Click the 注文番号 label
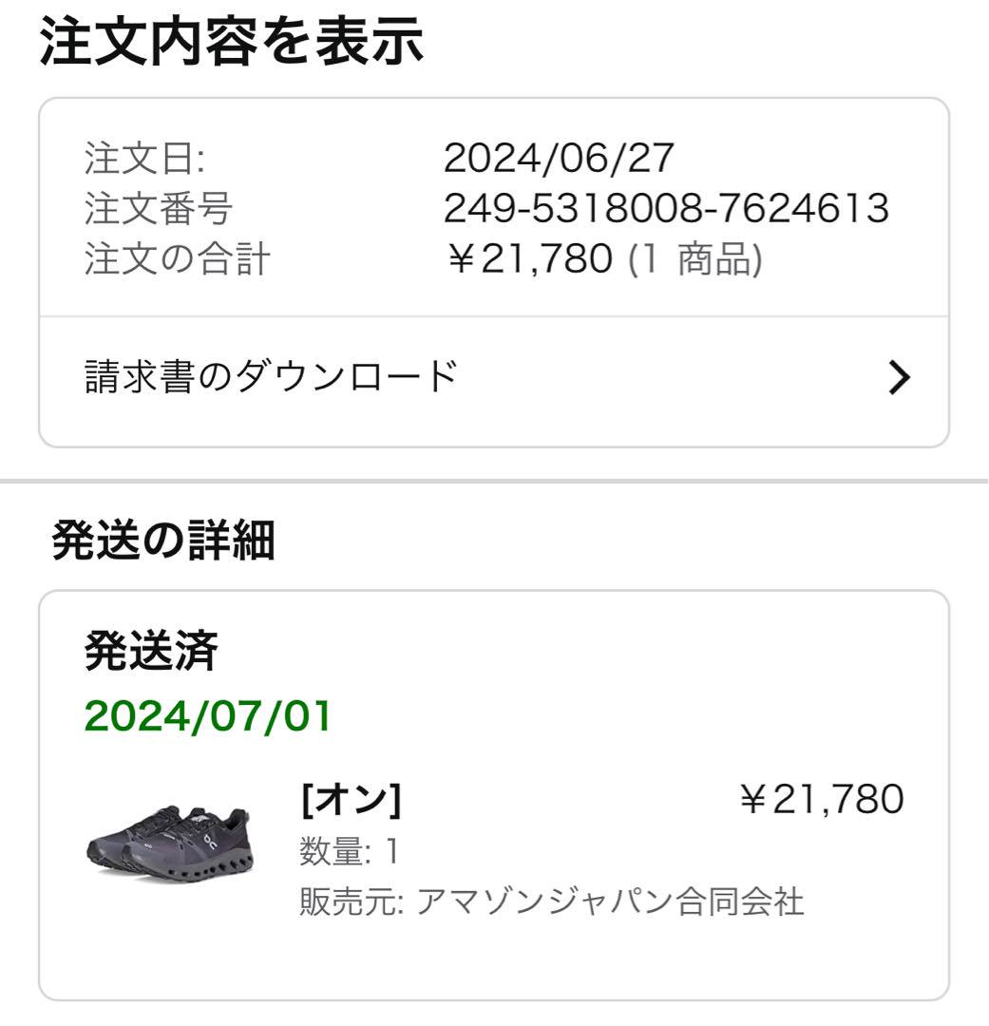This screenshot has height=1026, width=989. [159, 208]
